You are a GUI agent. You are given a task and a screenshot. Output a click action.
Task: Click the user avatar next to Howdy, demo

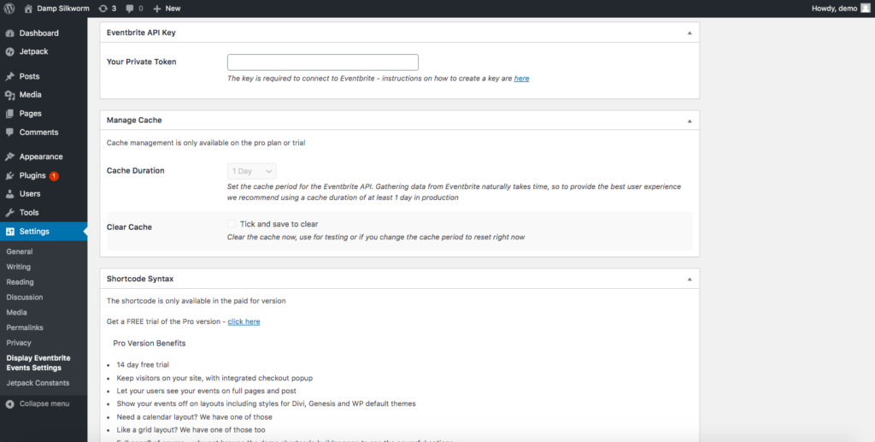click(x=865, y=9)
